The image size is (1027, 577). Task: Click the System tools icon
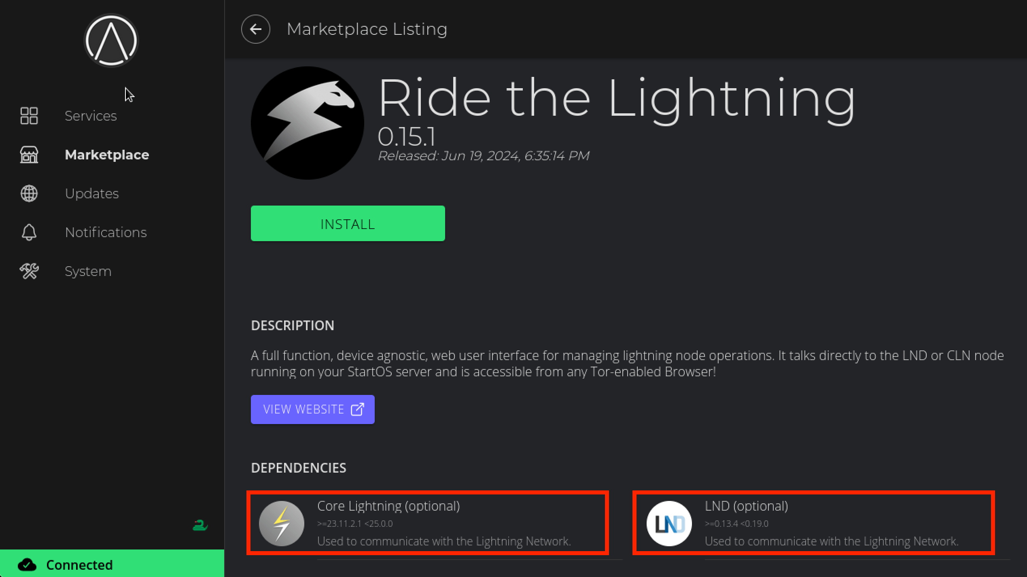pos(29,271)
